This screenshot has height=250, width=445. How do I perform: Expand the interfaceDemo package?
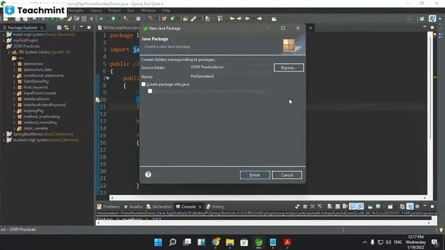point(14,99)
